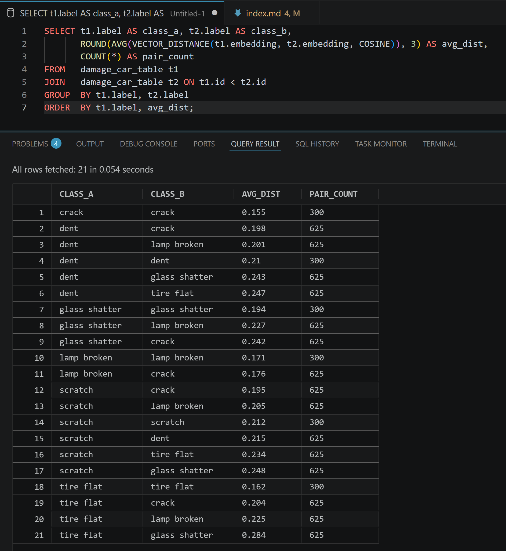Image resolution: width=506 pixels, height=551 pixels.
Task: Click the 0.242 avg_dist cell
Action: (x=254, y=342)
